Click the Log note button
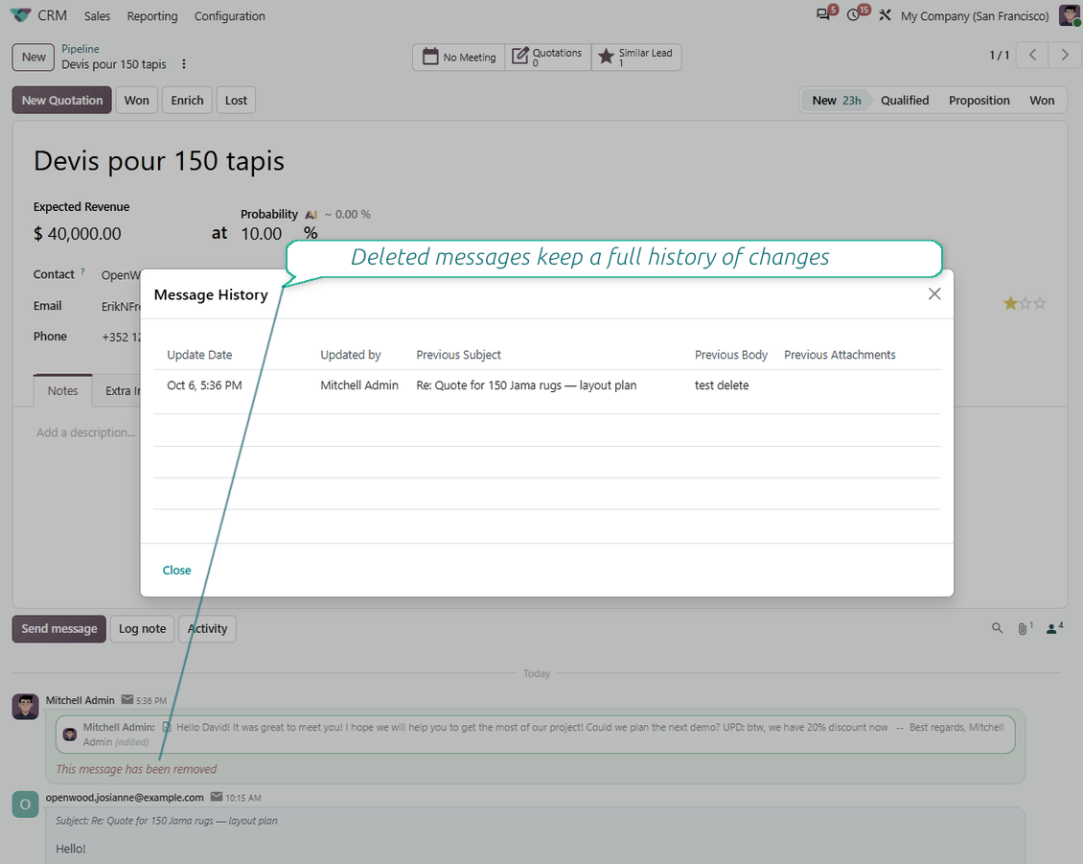This screenshot has height=864, width=1083. (x=142, y=629)
